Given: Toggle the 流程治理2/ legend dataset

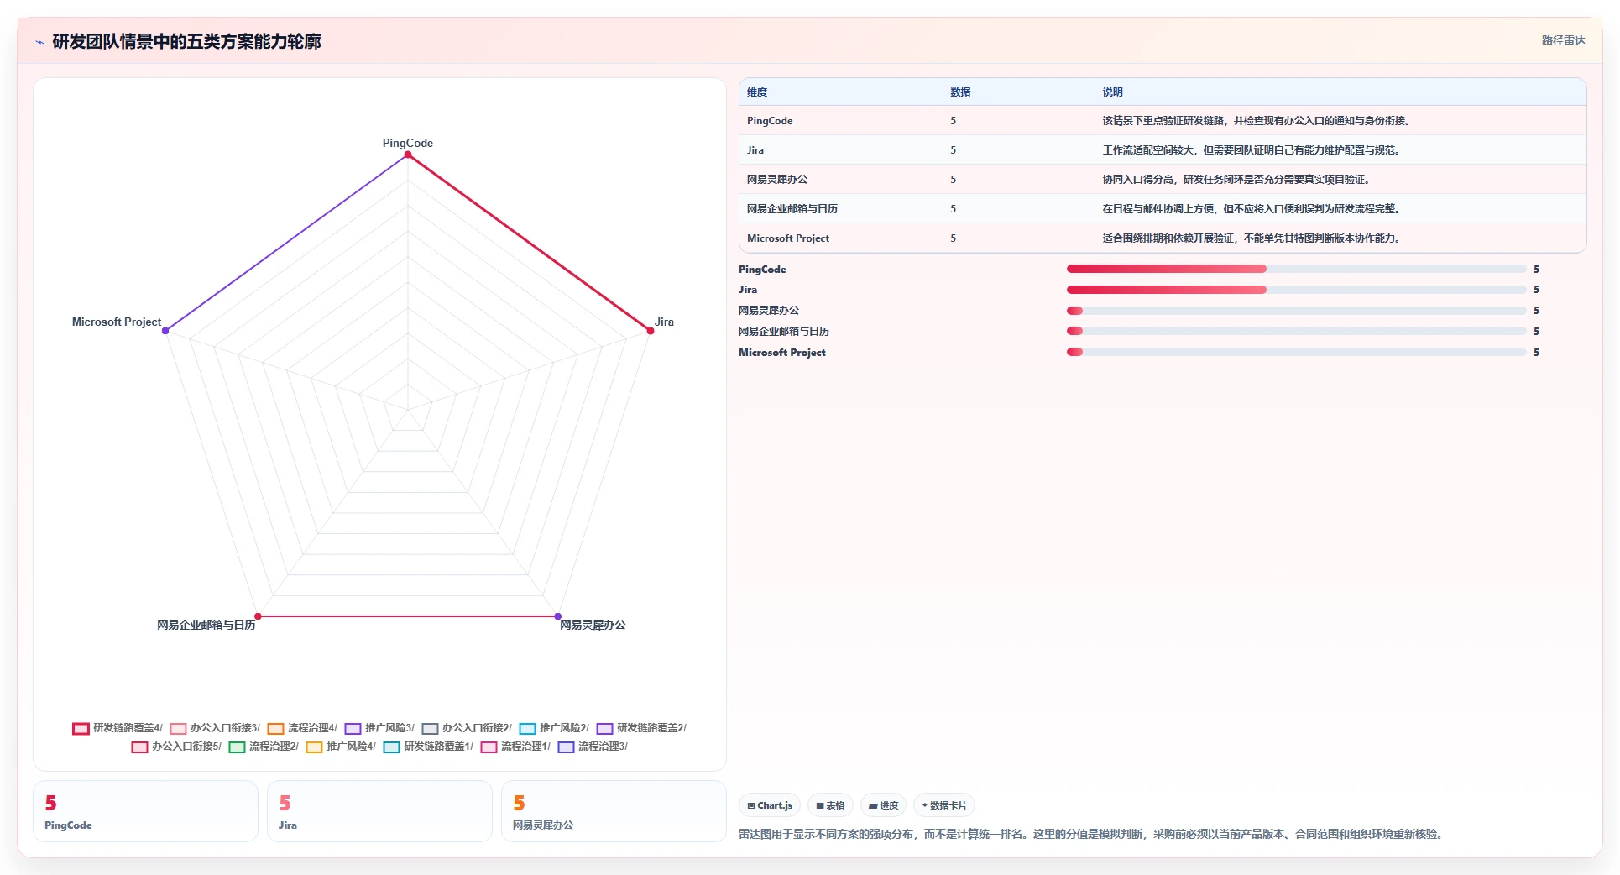Looking at the screenshot, I should [264, 747].
